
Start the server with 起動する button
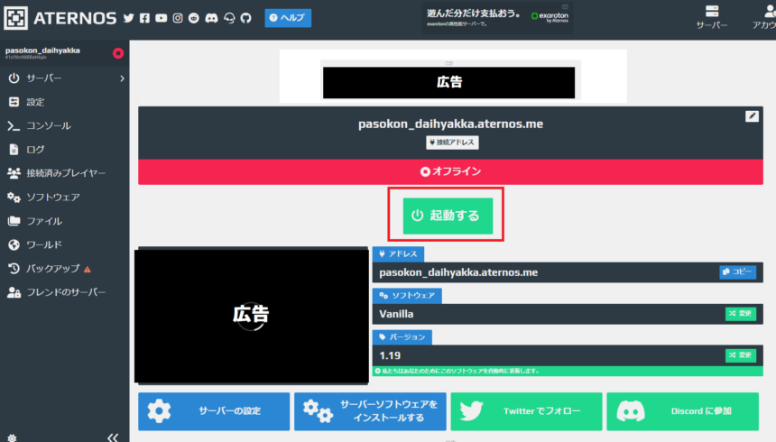click(x=448, y=216)
